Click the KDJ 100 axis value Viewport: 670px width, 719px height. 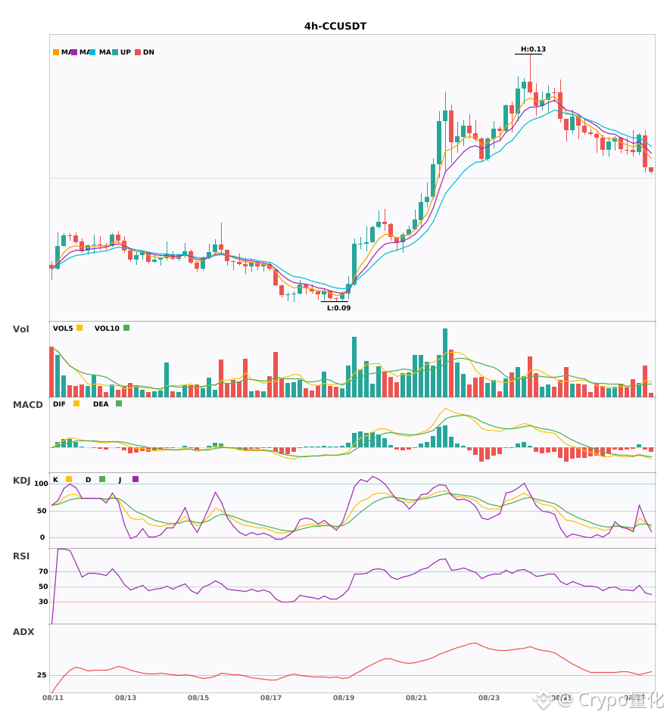coord(41,484)
